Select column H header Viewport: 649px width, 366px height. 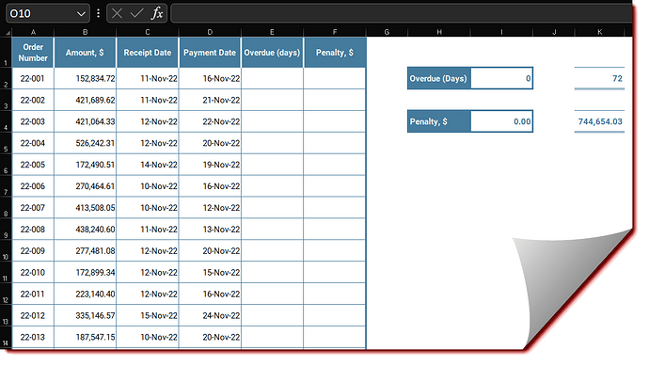(x=438, y=32)
